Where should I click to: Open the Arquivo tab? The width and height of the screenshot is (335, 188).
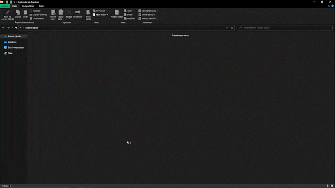click(5, 6)
